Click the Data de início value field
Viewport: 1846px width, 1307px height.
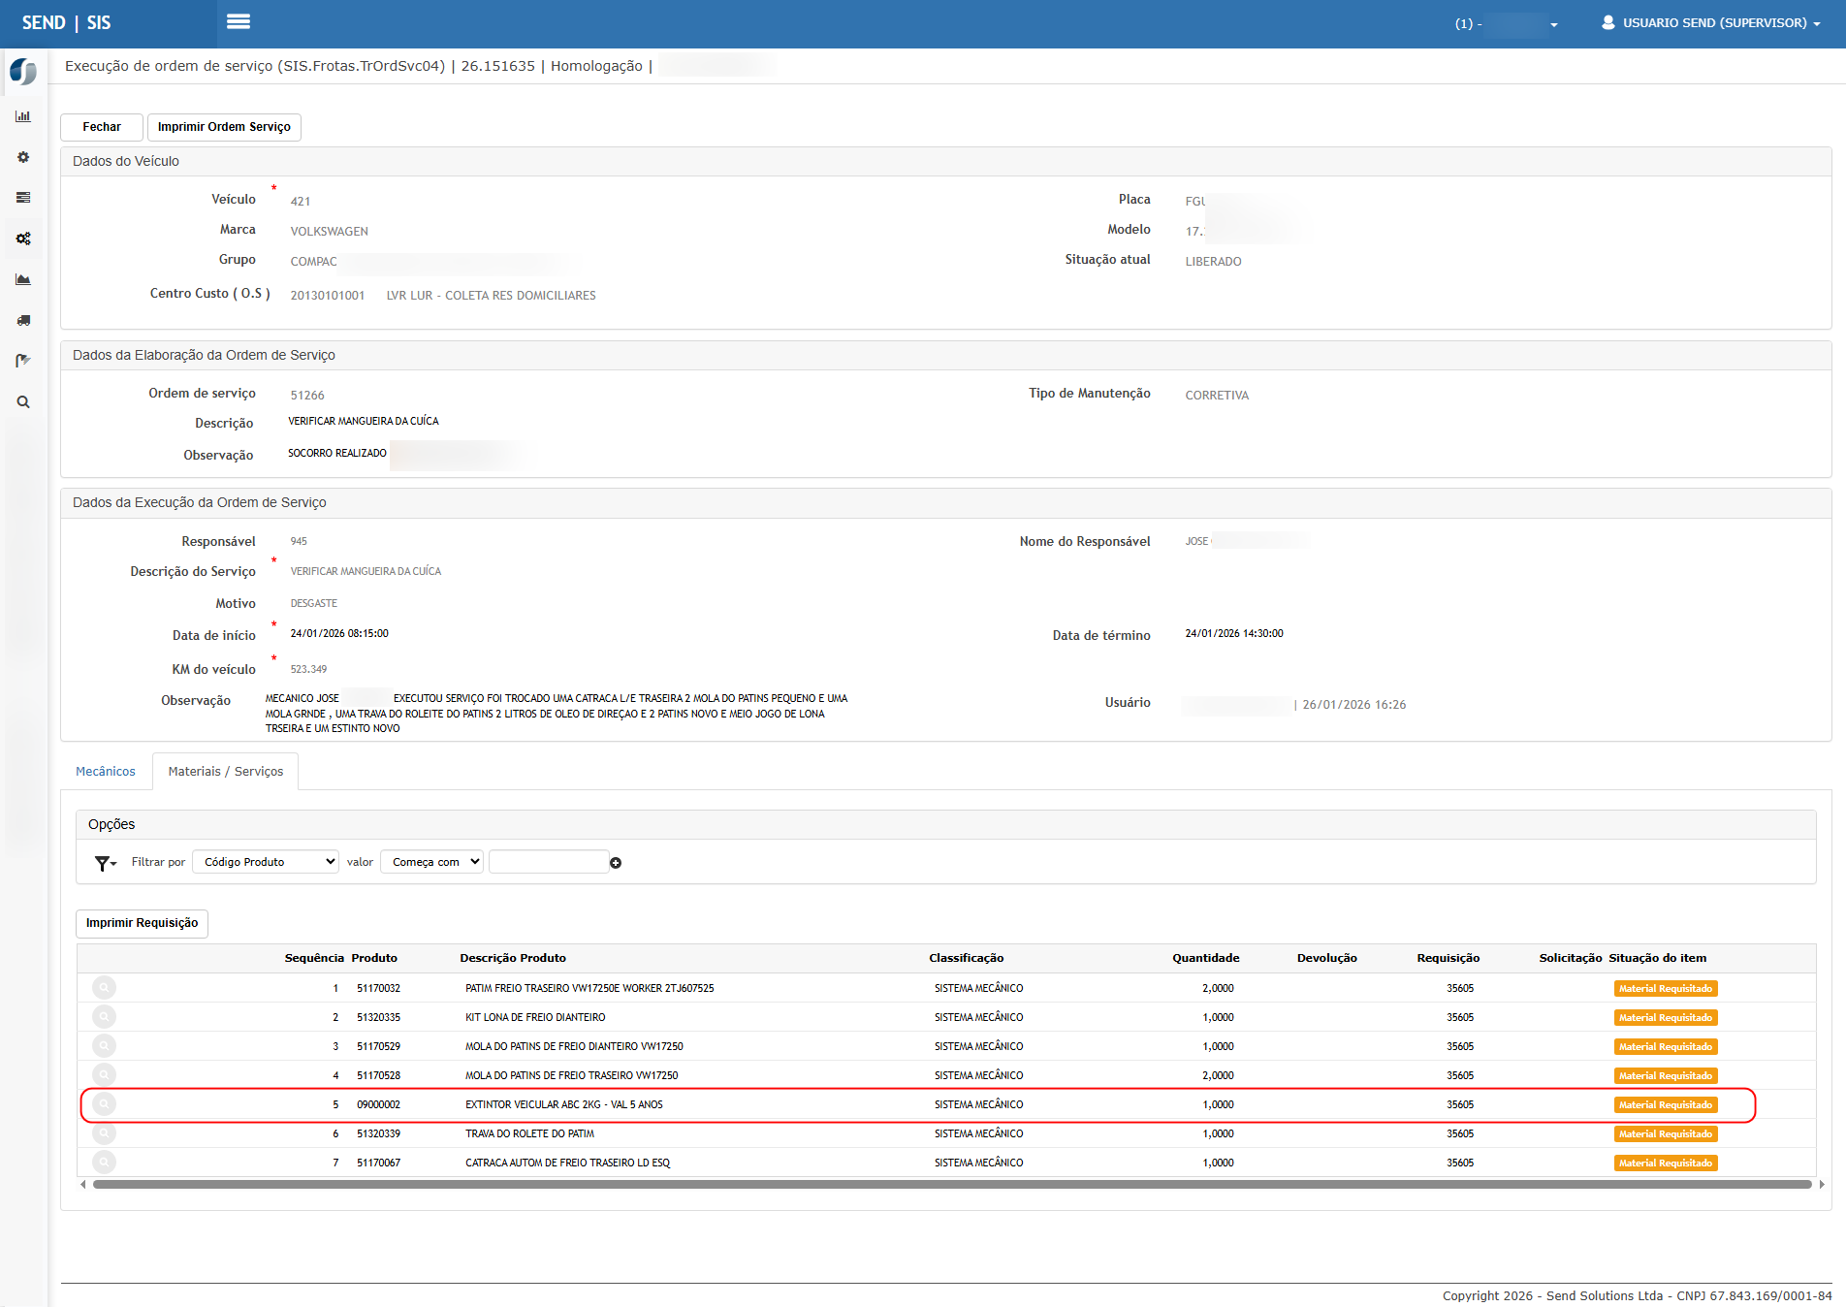tap(339, 634)
